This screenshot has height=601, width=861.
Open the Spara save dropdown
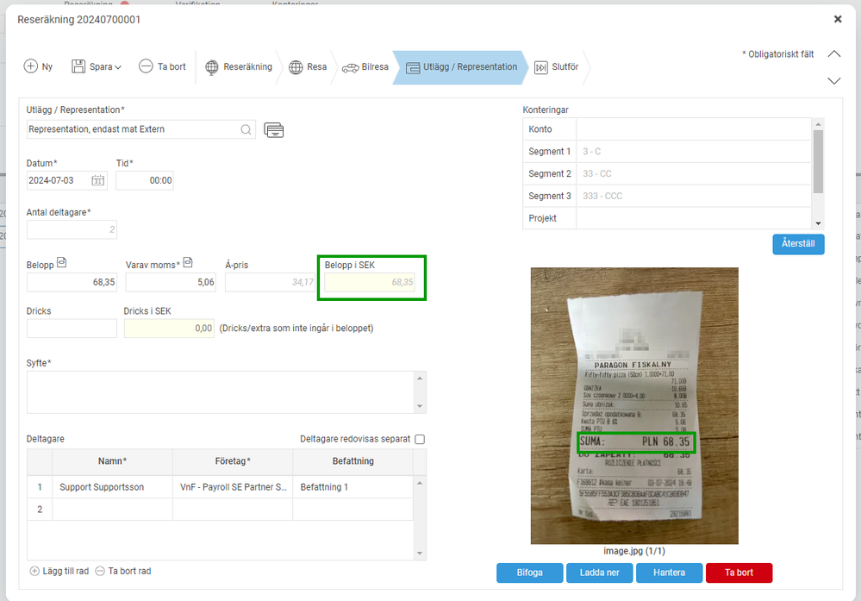97,66
